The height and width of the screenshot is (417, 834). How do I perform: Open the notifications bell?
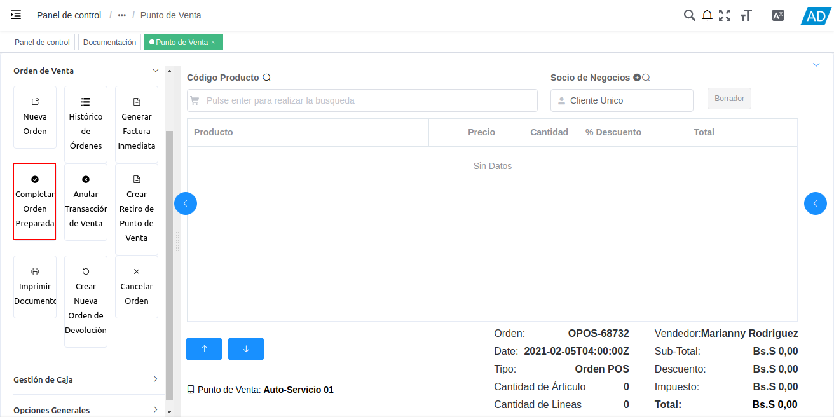(707, 15)
